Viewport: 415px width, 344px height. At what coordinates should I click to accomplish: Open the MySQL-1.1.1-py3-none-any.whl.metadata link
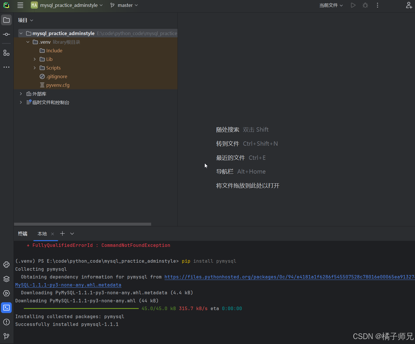point(68,285)
